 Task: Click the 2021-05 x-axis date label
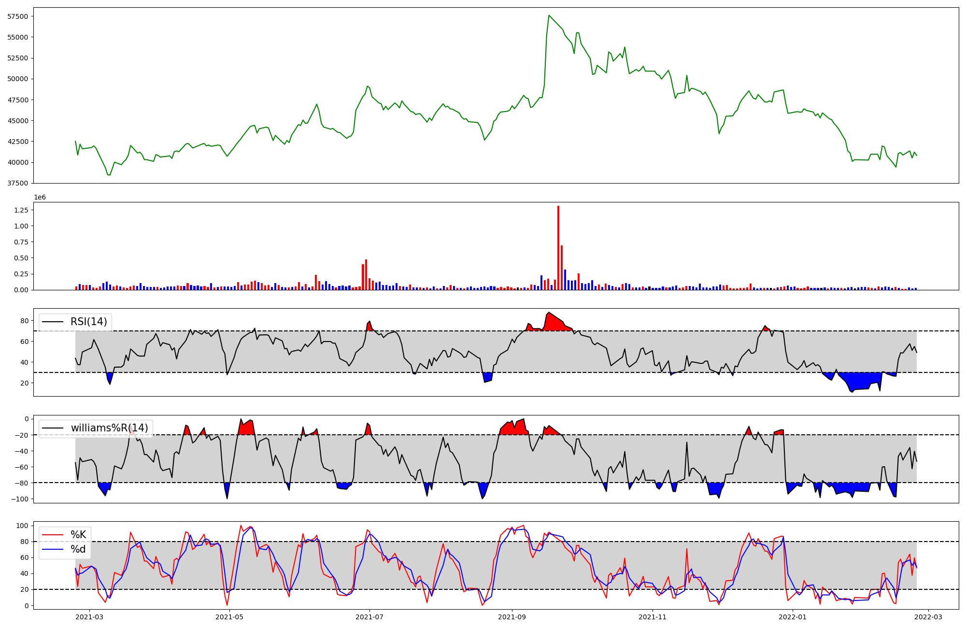click(x=229, y=616)
